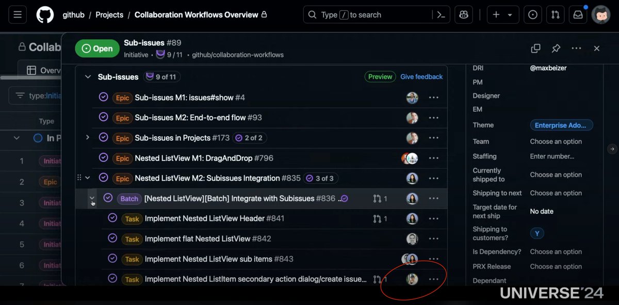Open options for sub items #843 row
619x305 pixels.
point(433,259)
